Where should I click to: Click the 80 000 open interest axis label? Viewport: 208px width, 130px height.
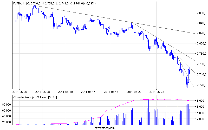click(6, 105)
